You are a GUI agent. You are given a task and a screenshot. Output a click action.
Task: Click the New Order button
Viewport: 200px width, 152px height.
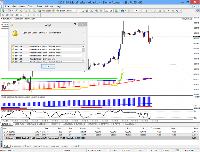(x=45, y=11)
